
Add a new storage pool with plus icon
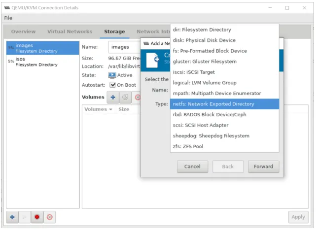(12, 217)
